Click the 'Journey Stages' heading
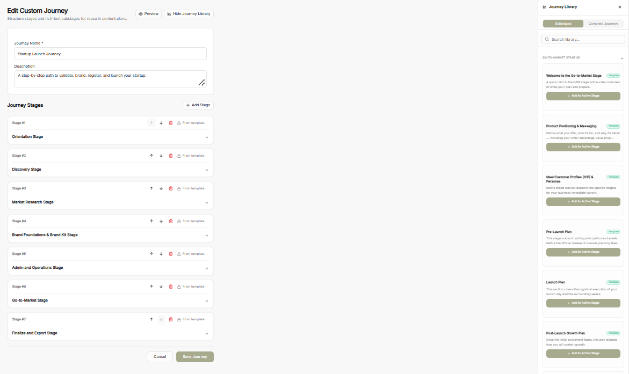629x374 pixels. pyautogui.click(x=25, y=105)
